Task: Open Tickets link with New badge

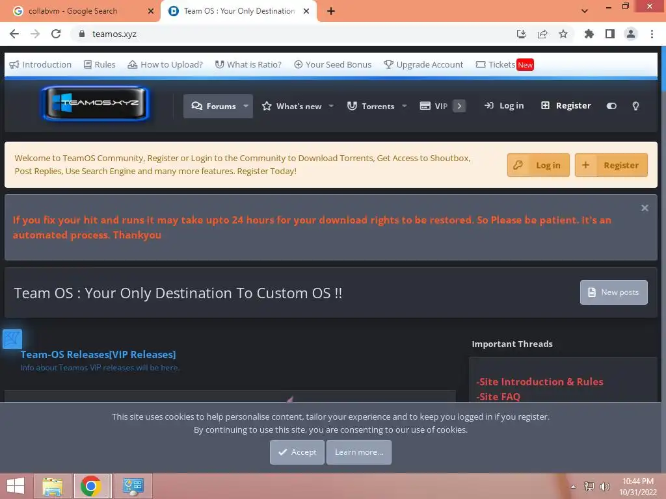Action: (x=505, y=64)
